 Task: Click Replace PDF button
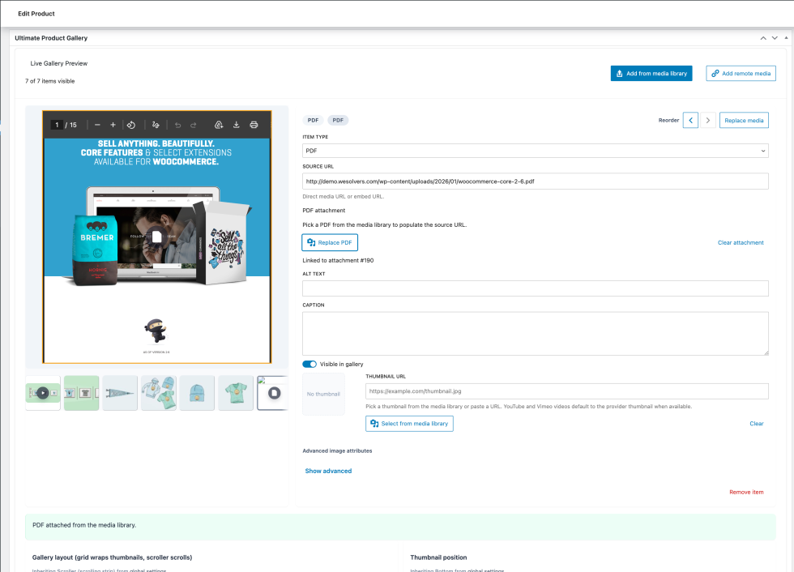coord(330,242)
